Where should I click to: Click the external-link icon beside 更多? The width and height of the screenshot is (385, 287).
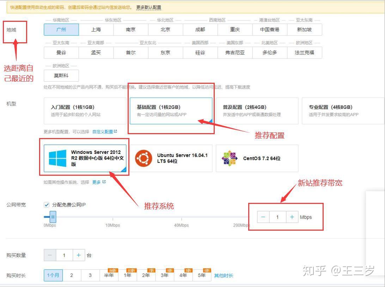pos(104,182)
